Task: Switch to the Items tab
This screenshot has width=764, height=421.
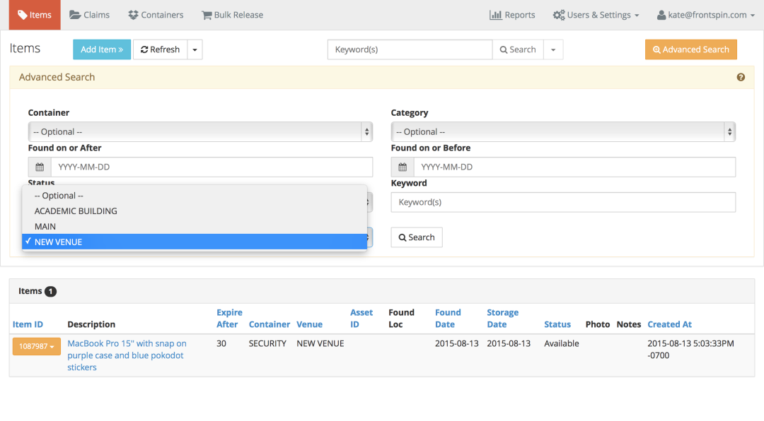Action: point(34,14)
